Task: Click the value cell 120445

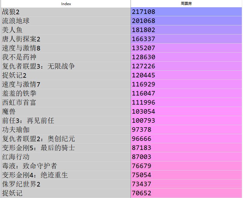Action: [x=186, y=75]
